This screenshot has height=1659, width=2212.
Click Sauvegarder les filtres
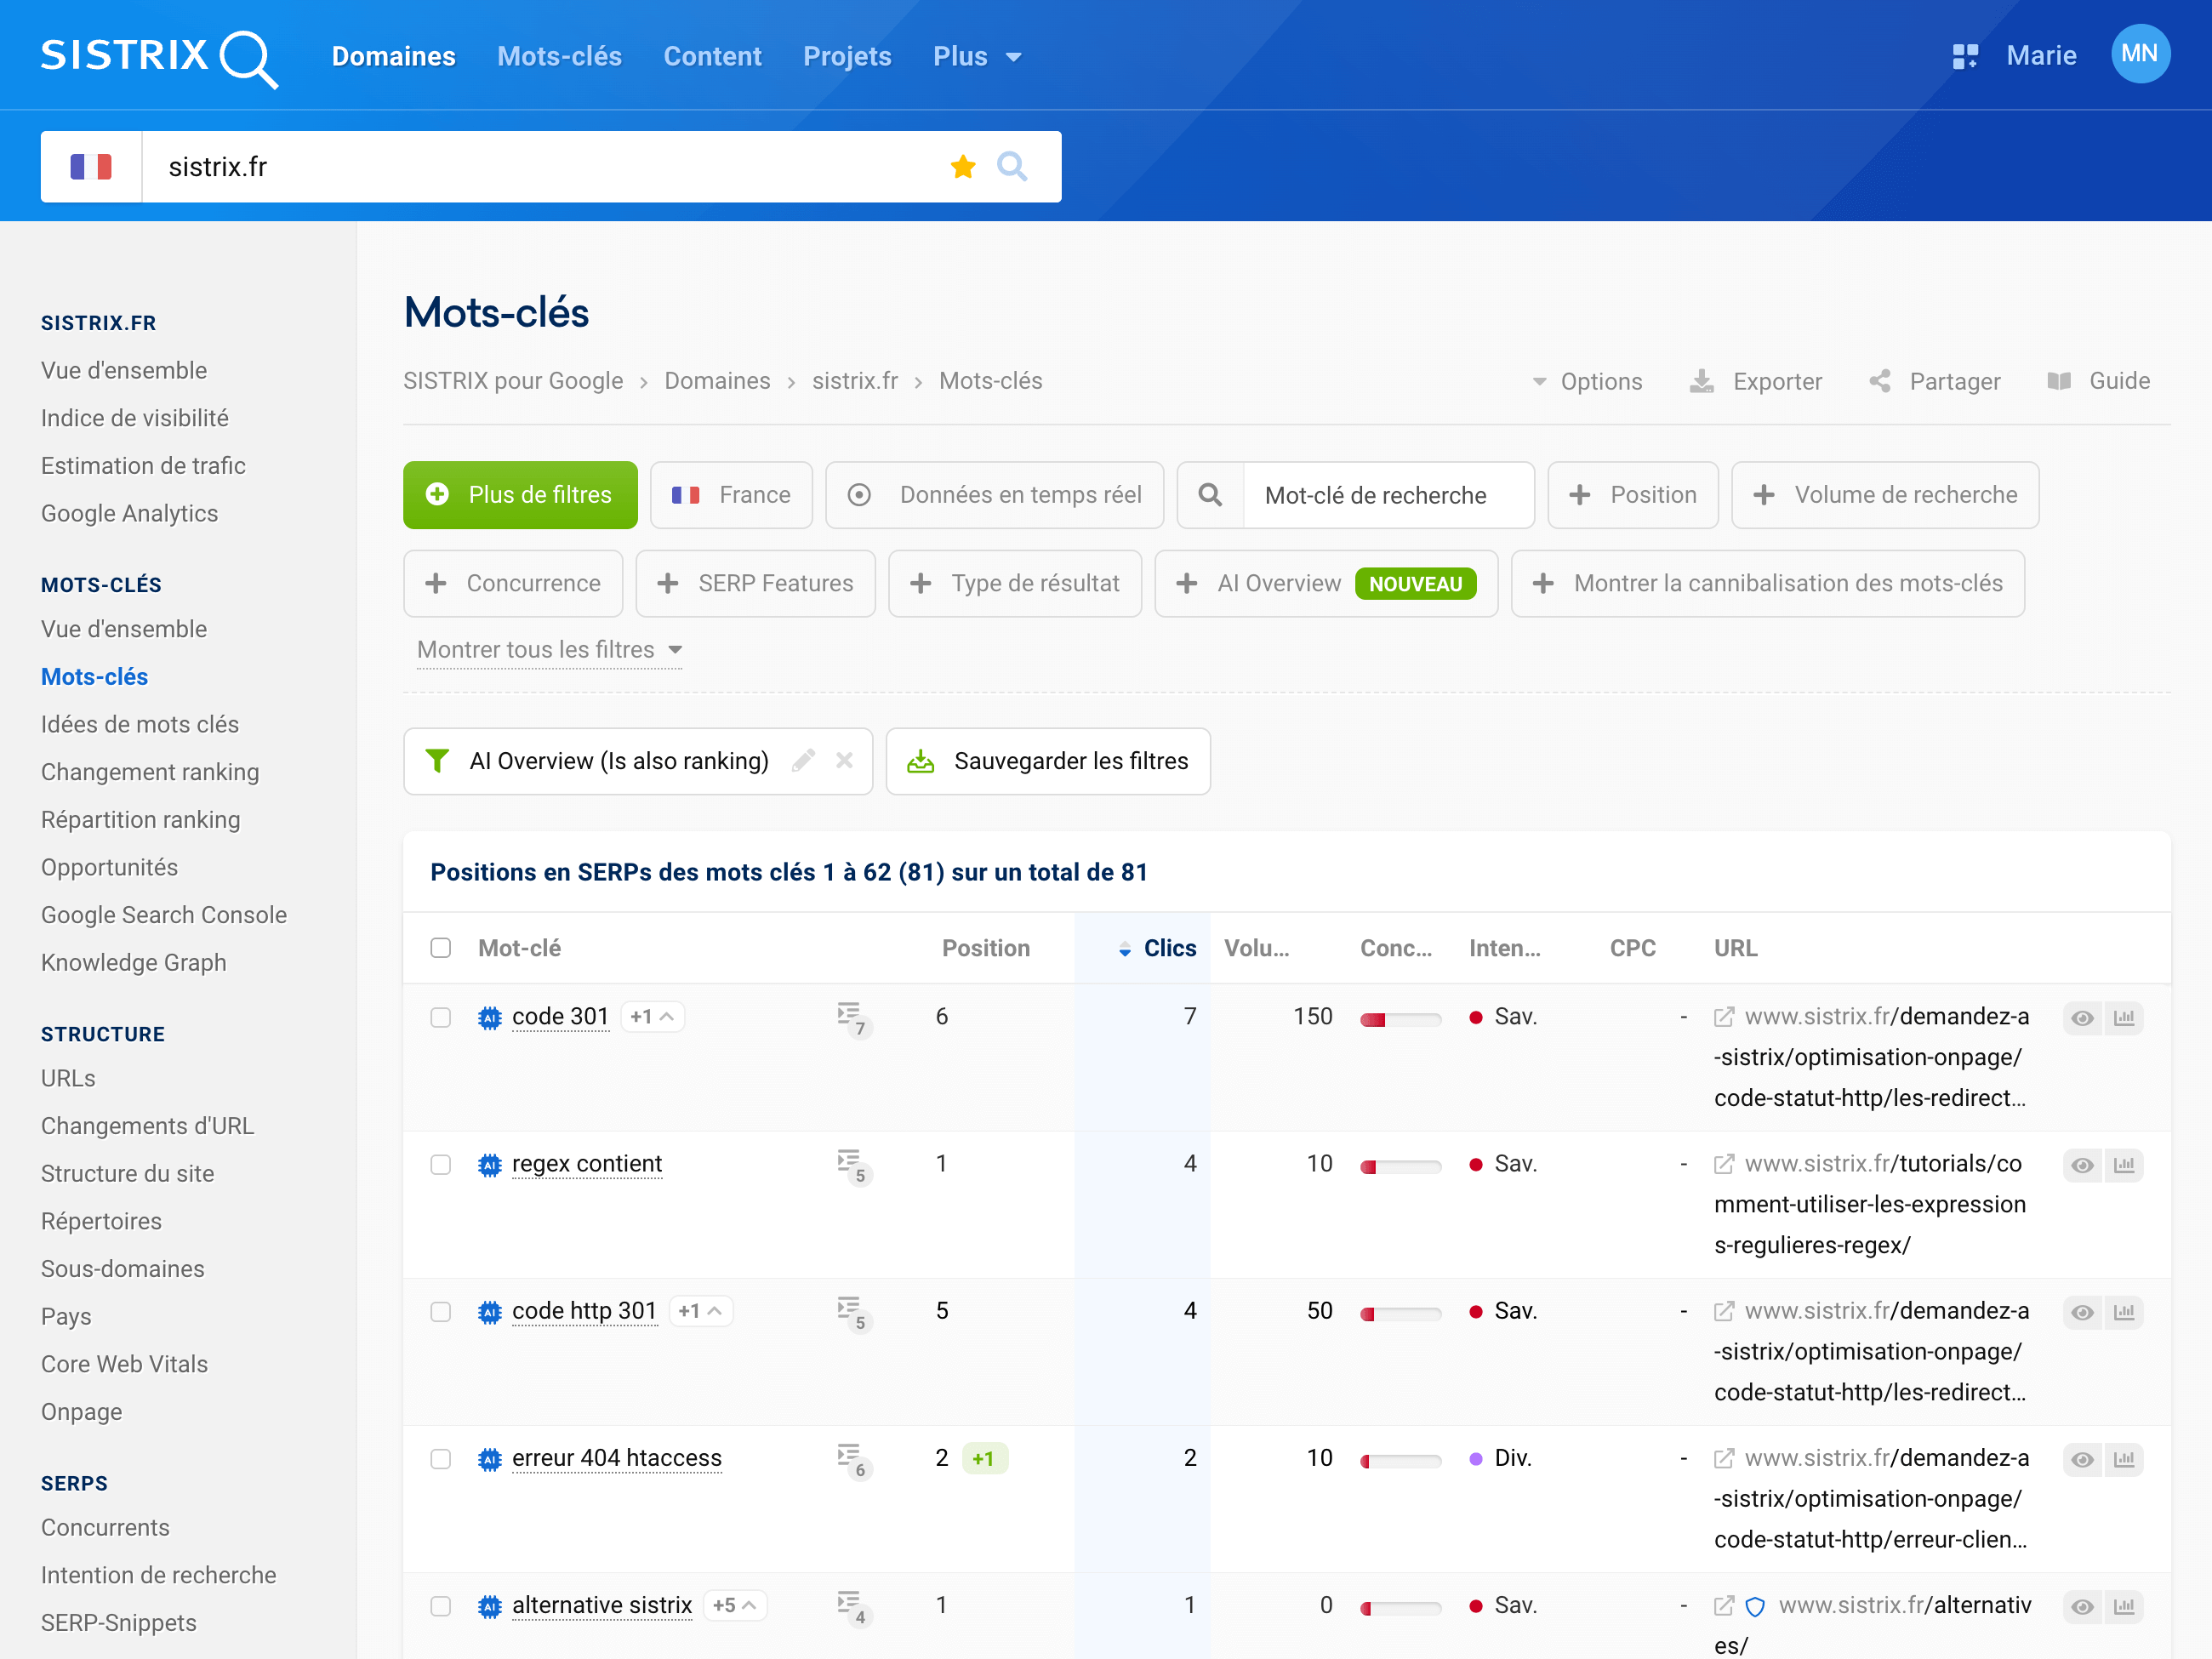(1047, 761)
